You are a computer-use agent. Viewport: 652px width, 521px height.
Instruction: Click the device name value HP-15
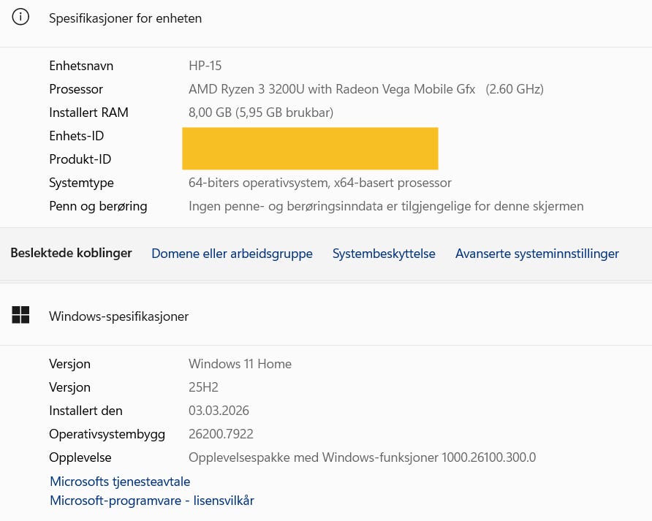tap(205, 66)
